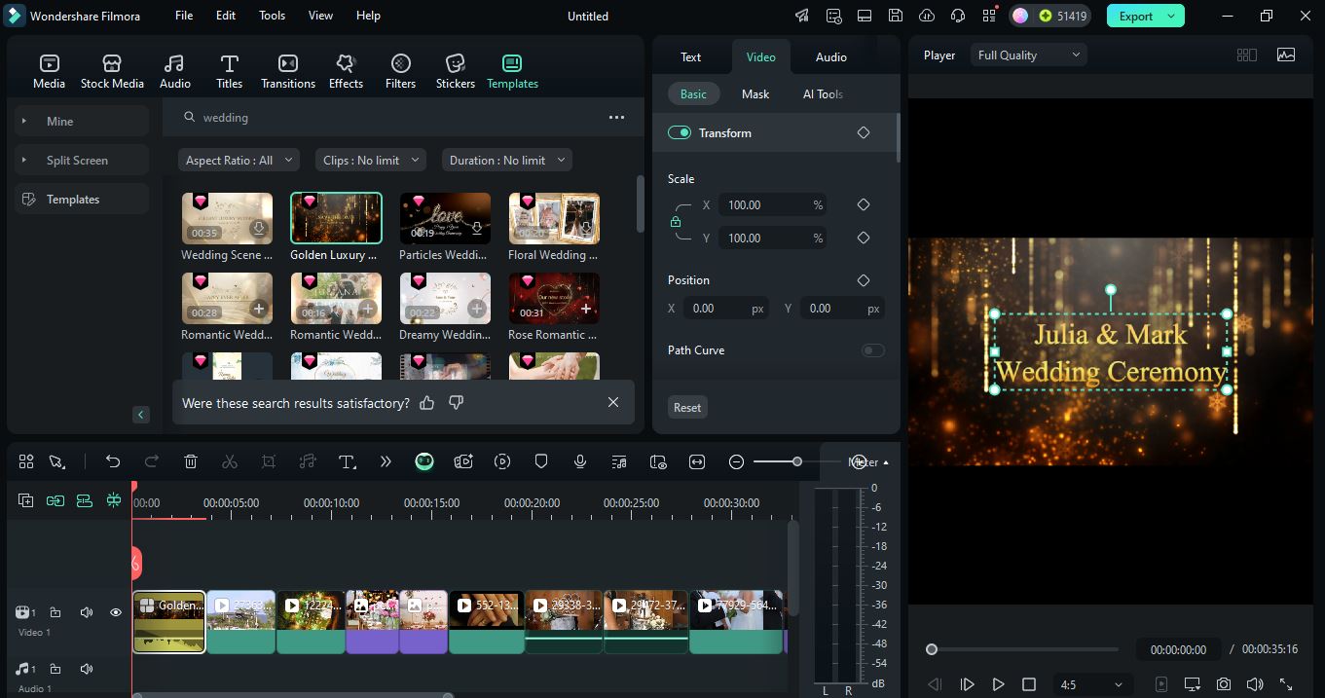Expand the Duration: No limit dropdown
1325x698 pixels.
click(506, 159)
